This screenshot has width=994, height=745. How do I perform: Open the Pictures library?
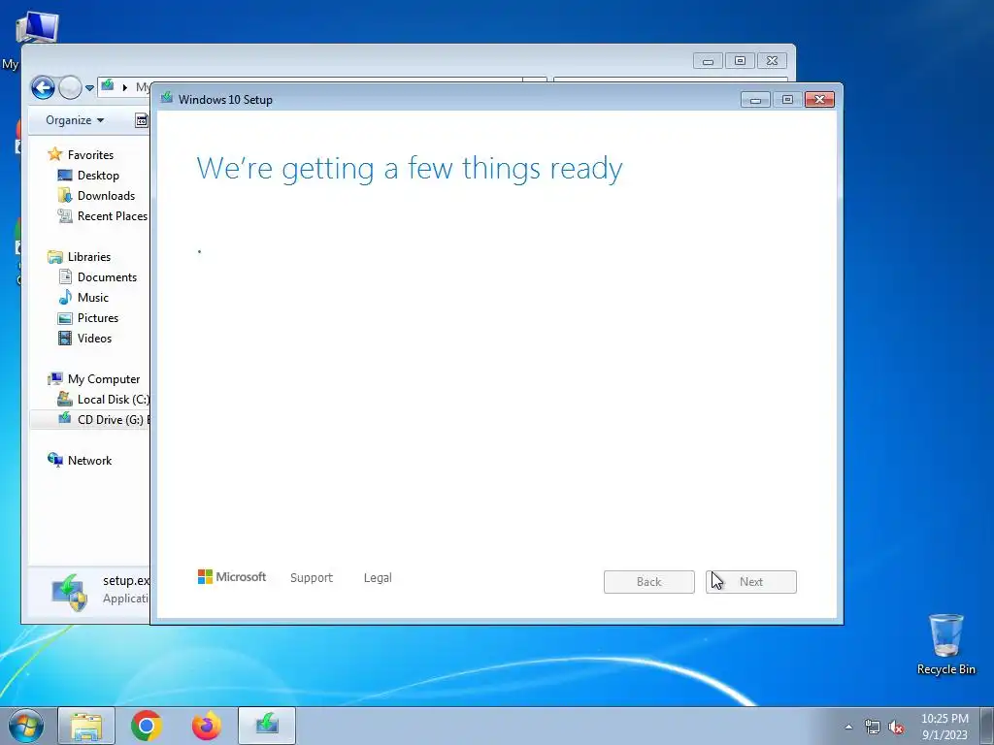pos(98,318)
